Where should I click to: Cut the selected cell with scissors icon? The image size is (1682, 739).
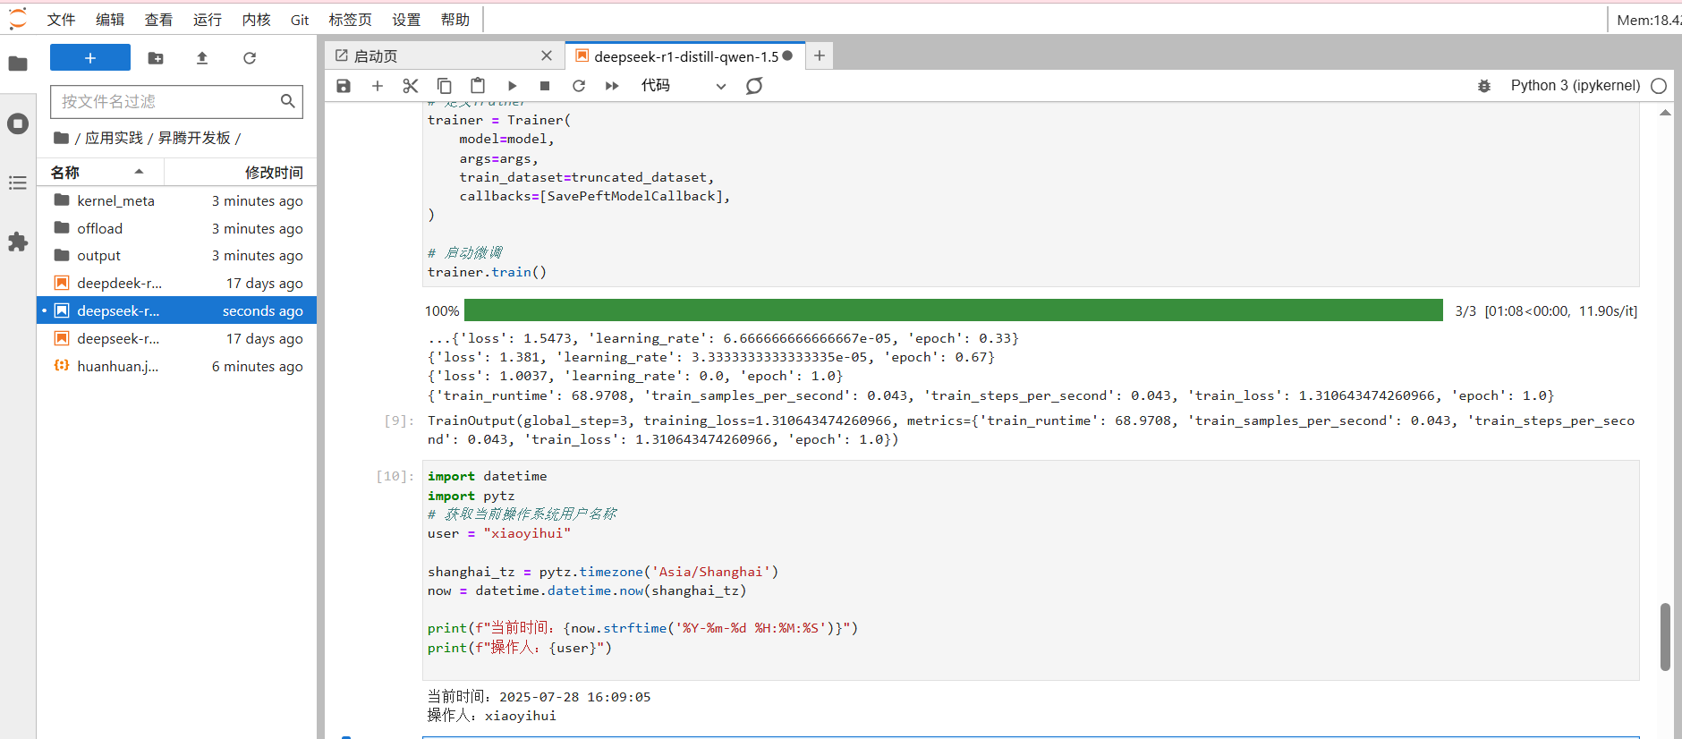tap(411, 86)
